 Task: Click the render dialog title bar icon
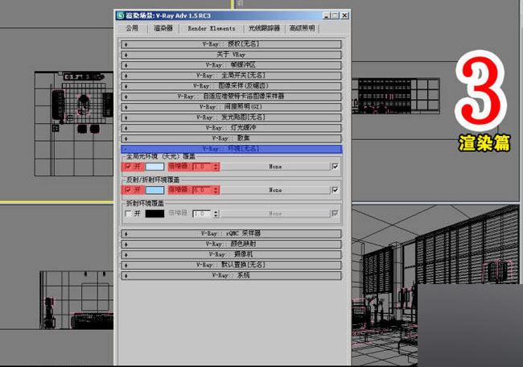[x=121, y=15]
